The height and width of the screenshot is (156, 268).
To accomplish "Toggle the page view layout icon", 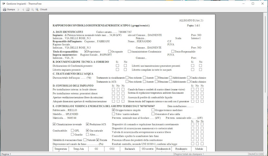I will 27,9.
